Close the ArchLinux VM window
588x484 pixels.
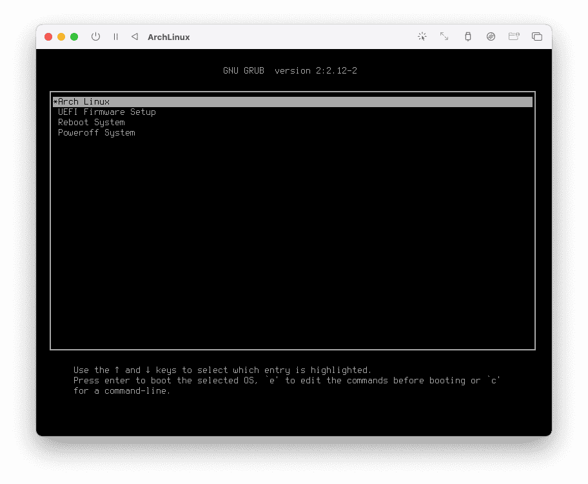pyautogui.click(x=48, y=37)
